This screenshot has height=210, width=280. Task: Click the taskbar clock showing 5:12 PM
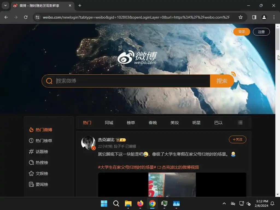(261, 203)
